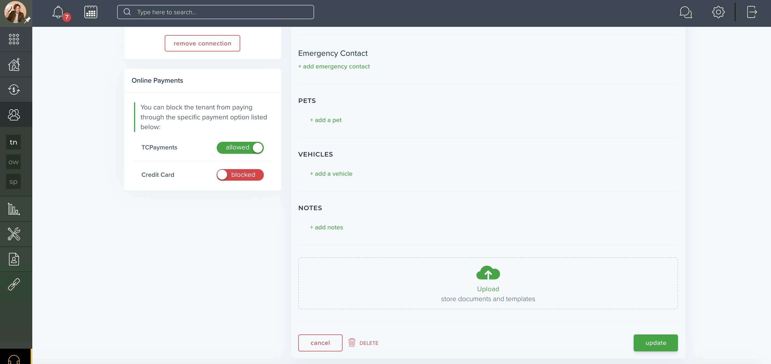771x364 pixels.
Task: Click the TCPayments label
Action: pos(159,147)
